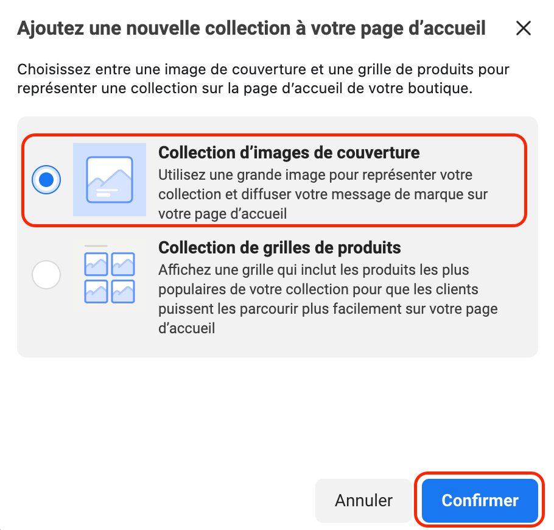Image resolution: width=554 pixels, height=530 pixels.
Task: Click the small line above the grid icon
Action: point(96,246)
